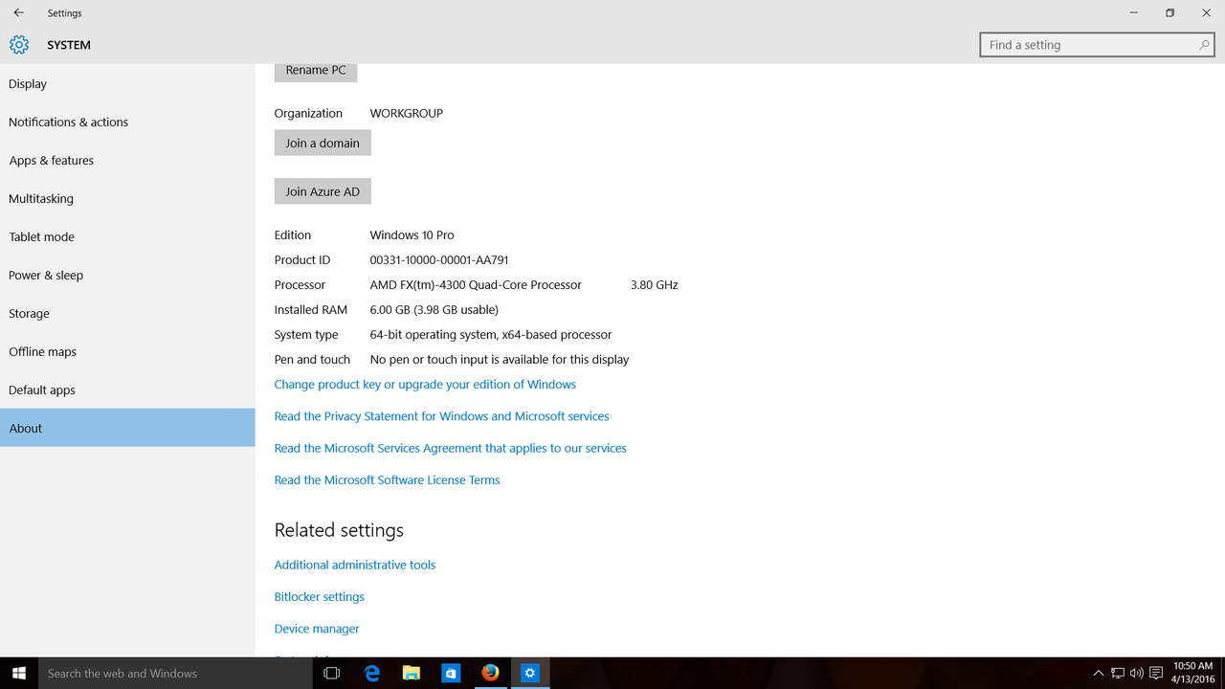Viewport: 1225px width, 689px height.
Task: Open the Action Center notifications icon
Action: click(1156, 673)
